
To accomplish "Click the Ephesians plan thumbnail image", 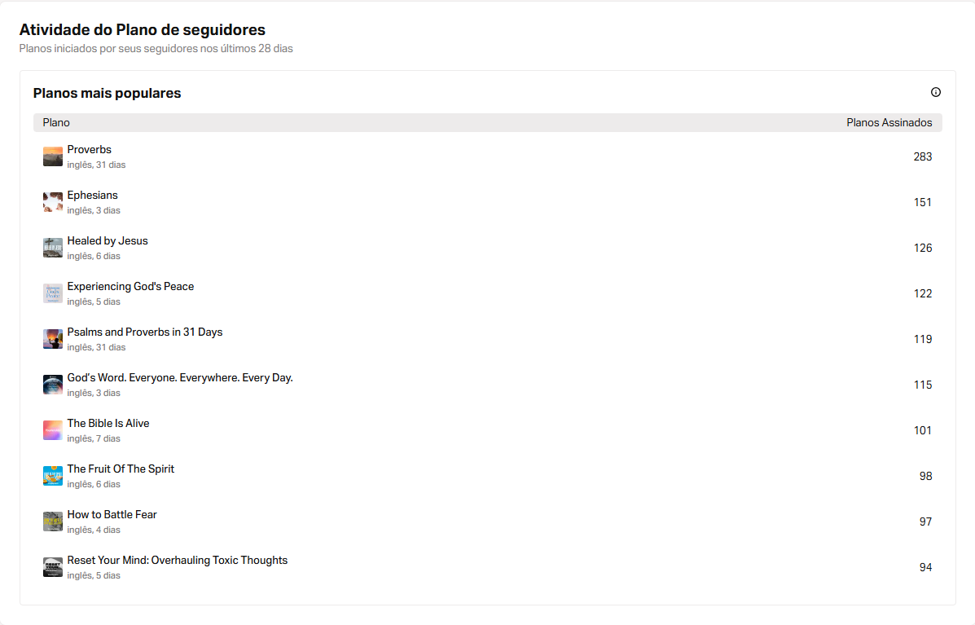I will tap(53, 202).
